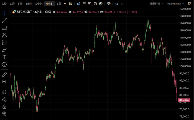
Task: Select the ruler measure tool
Action: click(x=4, y=74)
